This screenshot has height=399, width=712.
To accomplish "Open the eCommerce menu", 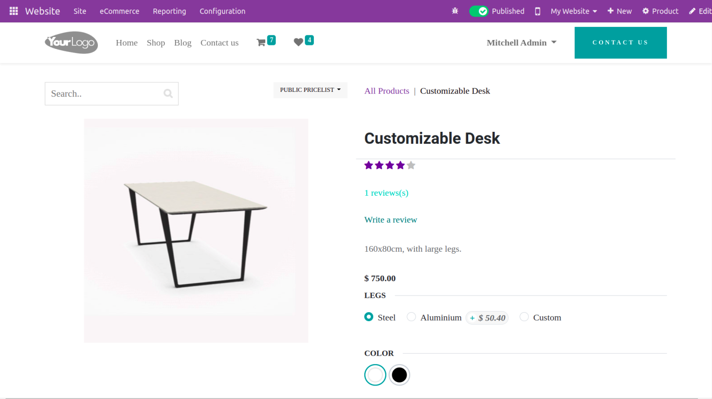I will pyautogui.click(x=119, y=11).
